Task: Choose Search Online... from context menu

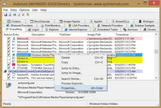Action: [81, 79]
